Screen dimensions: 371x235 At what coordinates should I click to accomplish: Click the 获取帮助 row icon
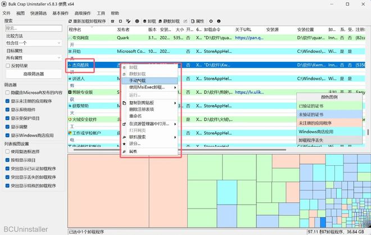tap(70, 106)
